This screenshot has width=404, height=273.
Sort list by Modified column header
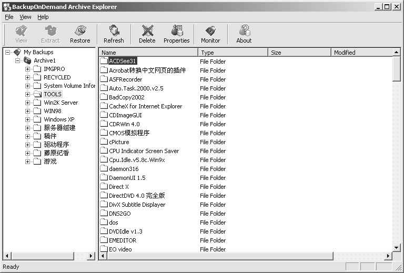pos(361,53)
